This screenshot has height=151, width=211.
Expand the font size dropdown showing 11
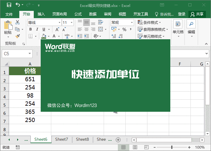[71, 23]
